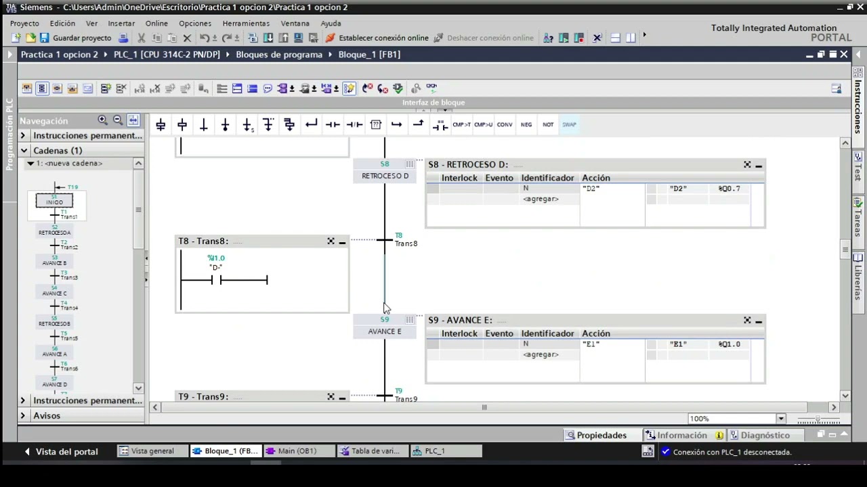The height and width of the screenshot is (487, 867).
Task: Insert step and transition icon
Action: point(161,124)
